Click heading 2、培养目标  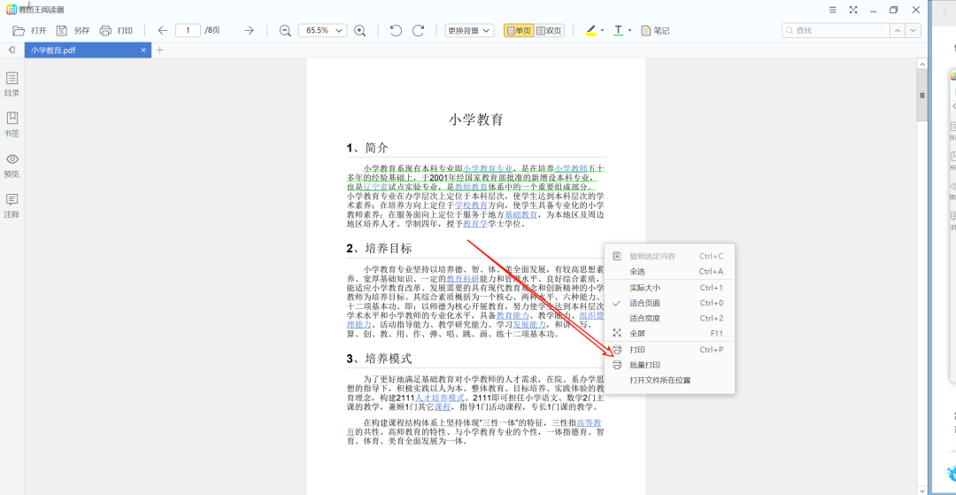click(379, 249)
